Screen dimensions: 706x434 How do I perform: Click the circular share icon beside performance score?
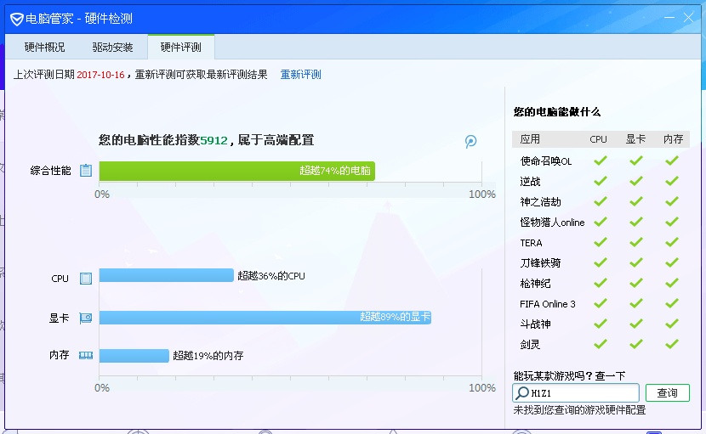(470, 141)
